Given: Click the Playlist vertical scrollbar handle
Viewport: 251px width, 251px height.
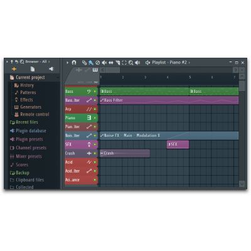Looking at the screenshot, I should (x=242, y=86).
